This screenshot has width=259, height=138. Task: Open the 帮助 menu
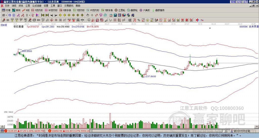pos(78,6)
